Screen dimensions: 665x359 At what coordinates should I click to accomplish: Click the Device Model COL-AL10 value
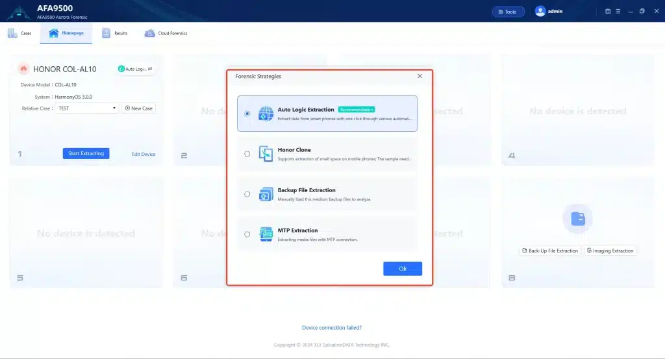pyautogui.click(x=66, y=85)
